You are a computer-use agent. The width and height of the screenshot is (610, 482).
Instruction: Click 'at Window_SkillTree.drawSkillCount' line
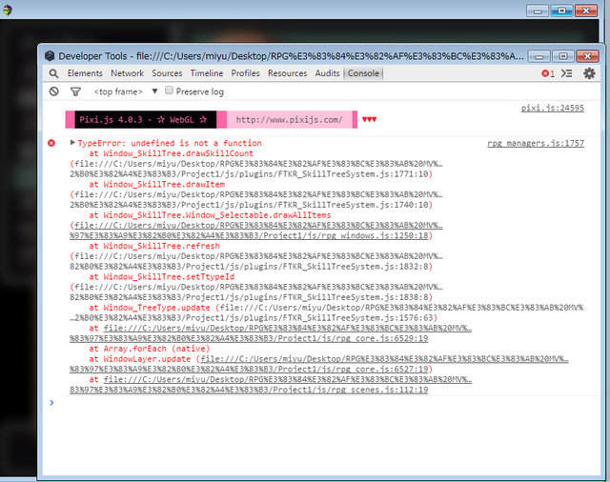click(172, 153)
